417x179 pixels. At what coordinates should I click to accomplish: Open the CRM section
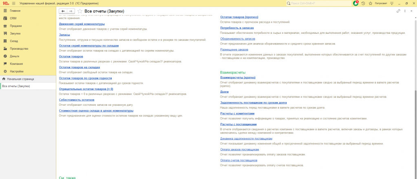(28, 18)
